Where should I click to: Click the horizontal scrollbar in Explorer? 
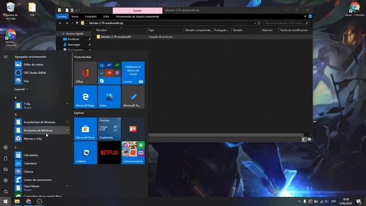(x=226, y=135)
